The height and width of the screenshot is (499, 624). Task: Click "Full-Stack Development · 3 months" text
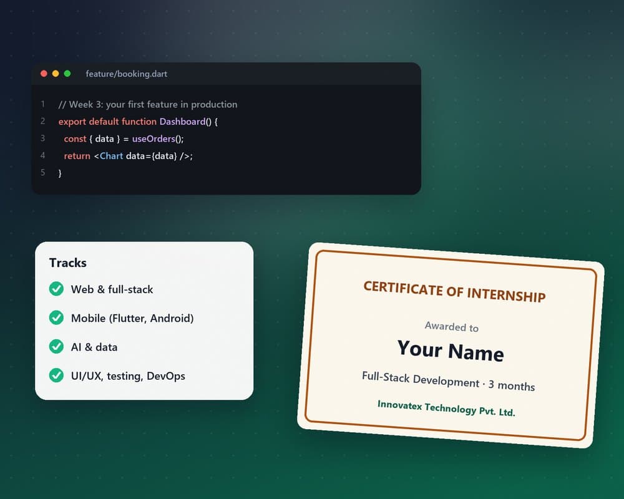448,381
